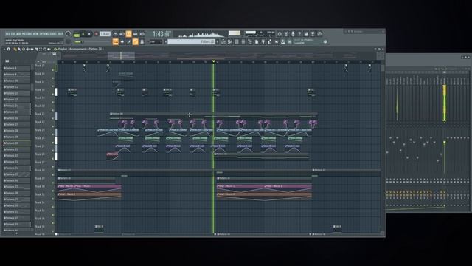Click the Play button in transport
Viewport: 472px width, 266px height.
click(x=83, y=34)
